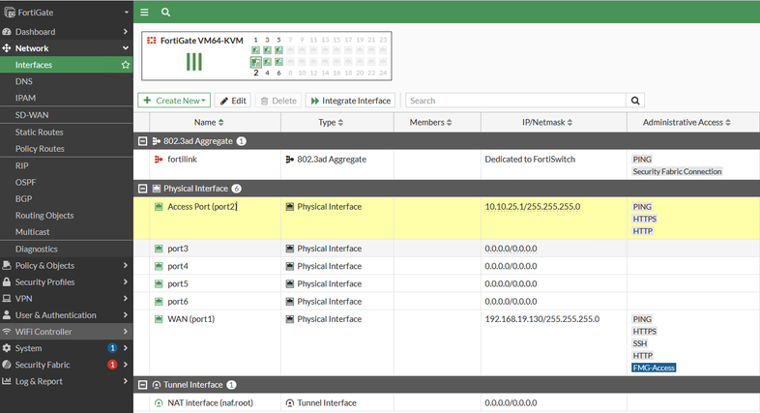Click the Edit button
Viewport: 760px width, 413px height.
tap(233, 101)
